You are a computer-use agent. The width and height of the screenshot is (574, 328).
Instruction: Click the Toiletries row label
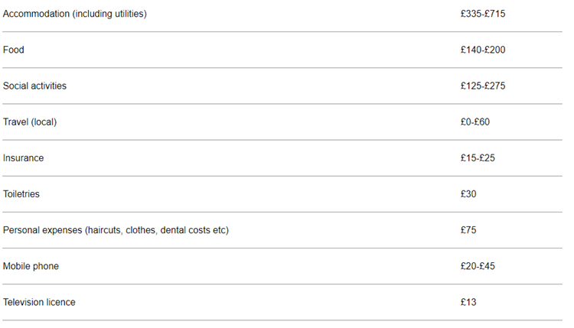[21, 193]
